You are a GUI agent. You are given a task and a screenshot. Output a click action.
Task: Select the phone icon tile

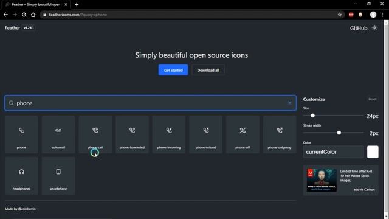click(21, 134)
